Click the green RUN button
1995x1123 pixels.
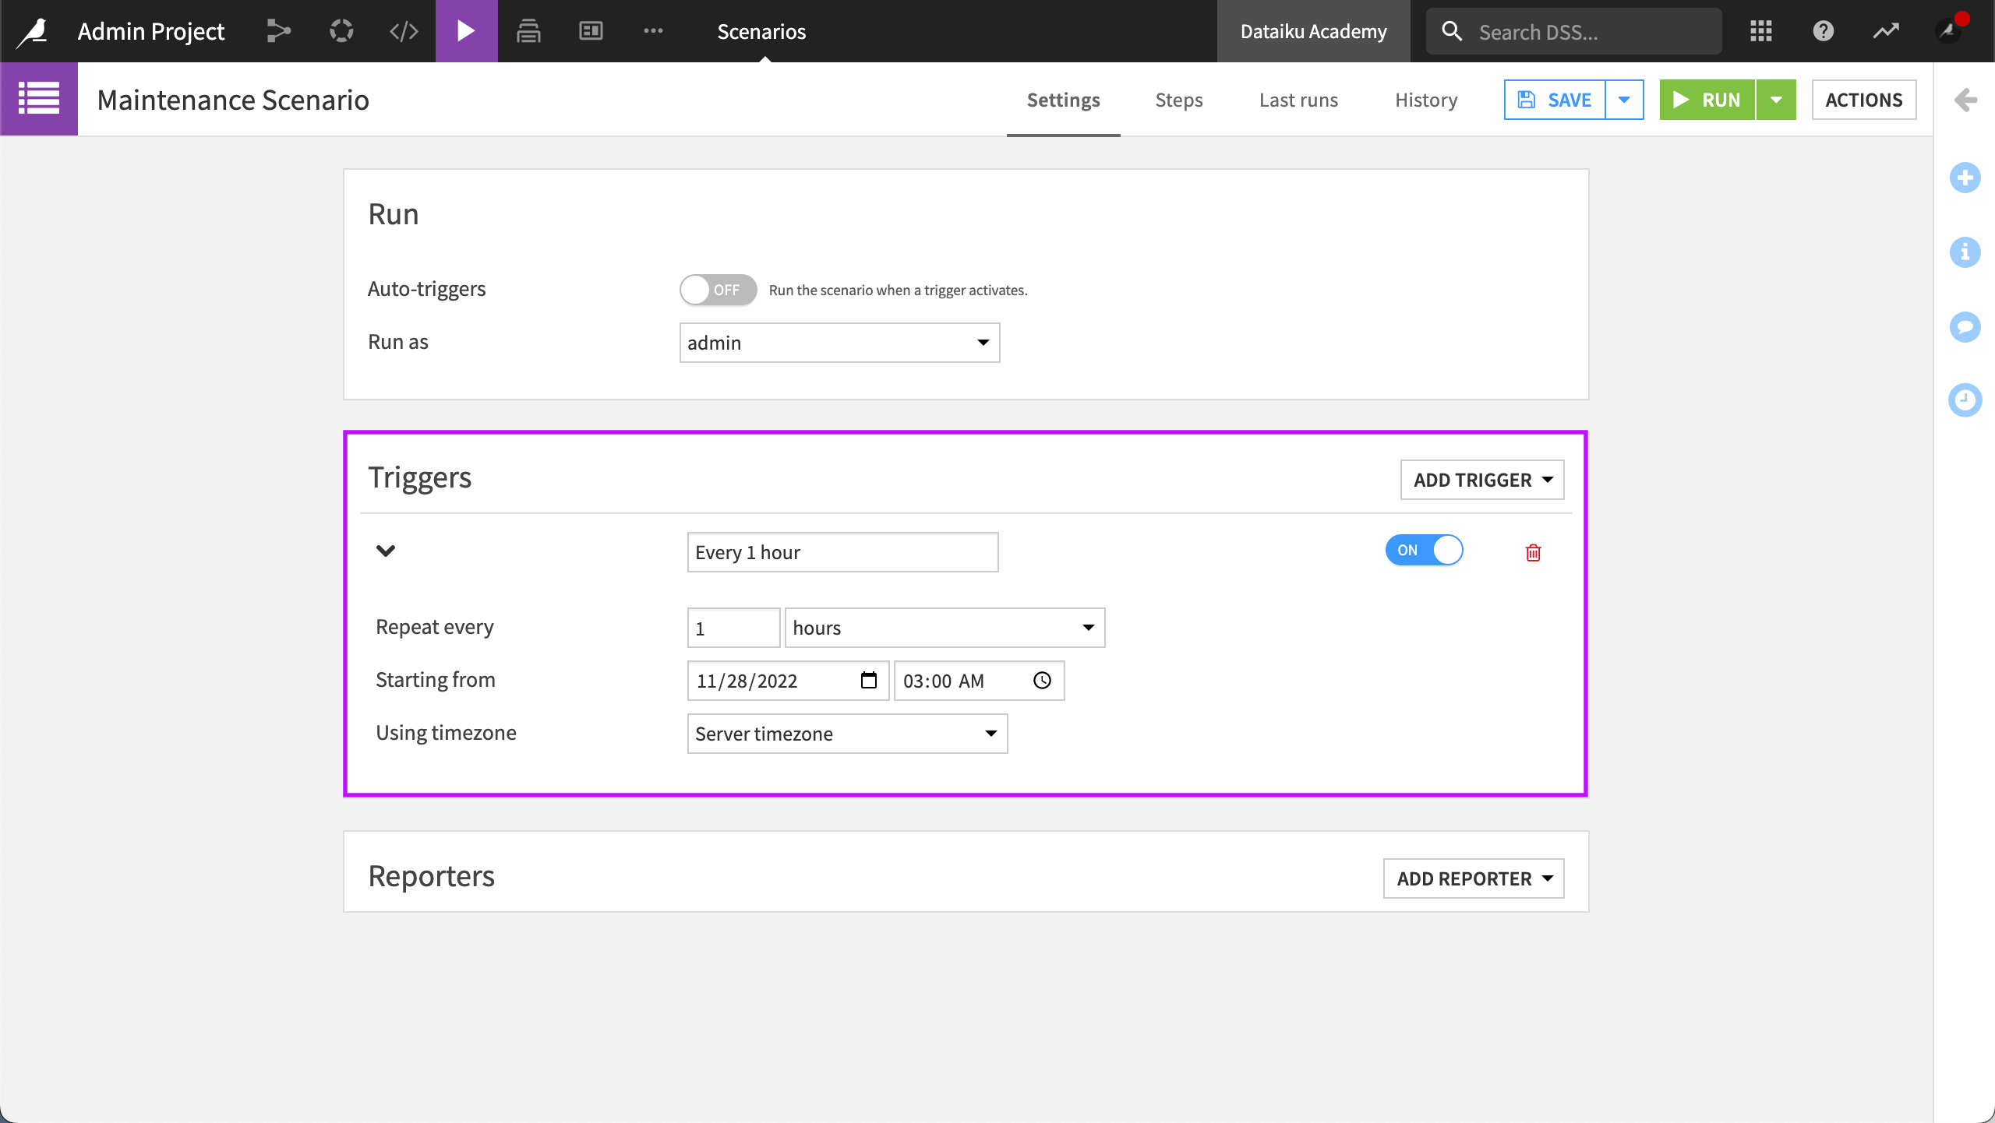[1707, 100]
